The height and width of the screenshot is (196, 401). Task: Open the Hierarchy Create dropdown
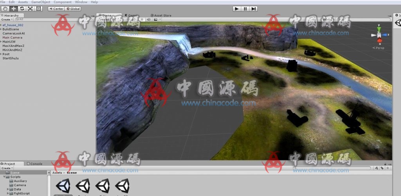coord(7,20)
